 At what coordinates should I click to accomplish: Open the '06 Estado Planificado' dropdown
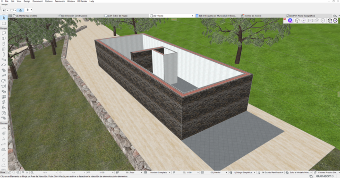click(271, 173)
